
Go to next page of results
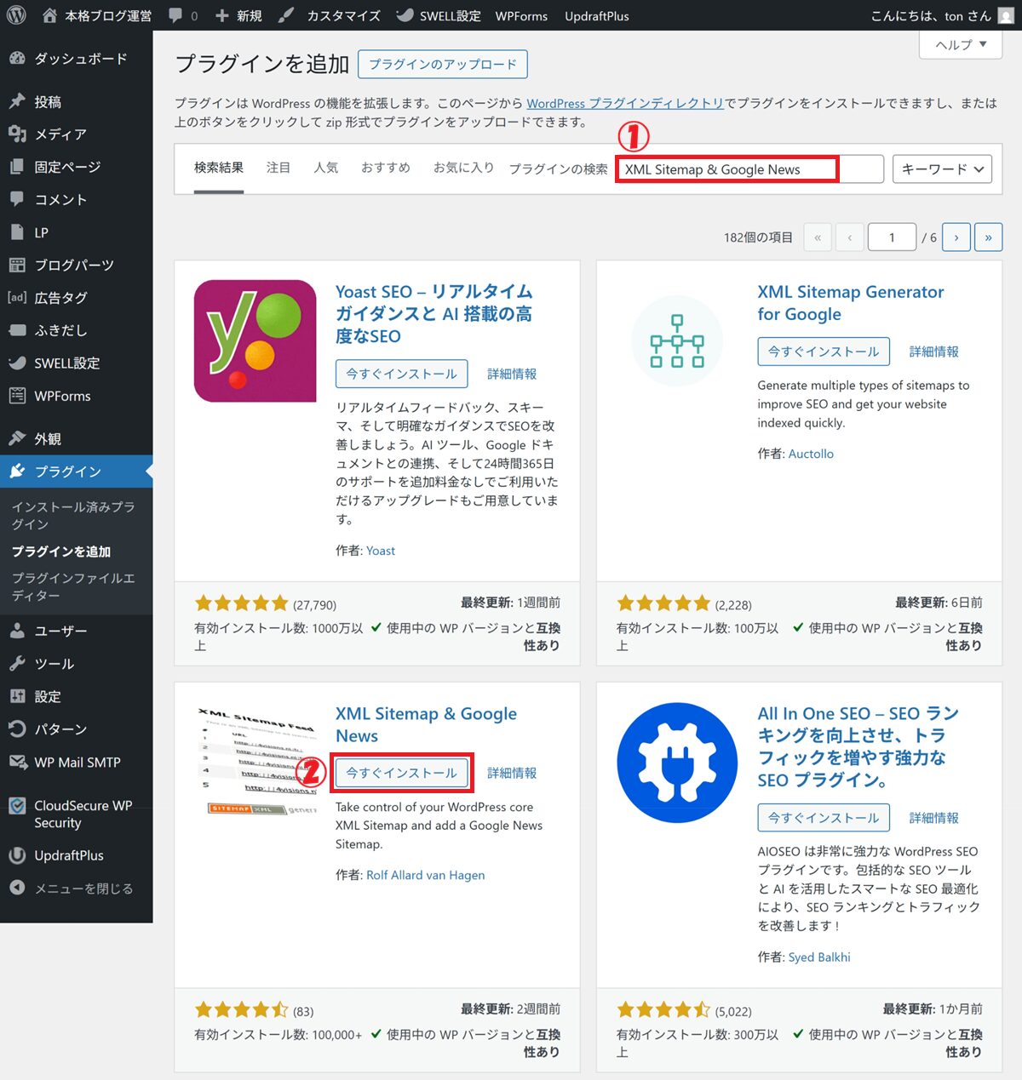coord(956,237)
